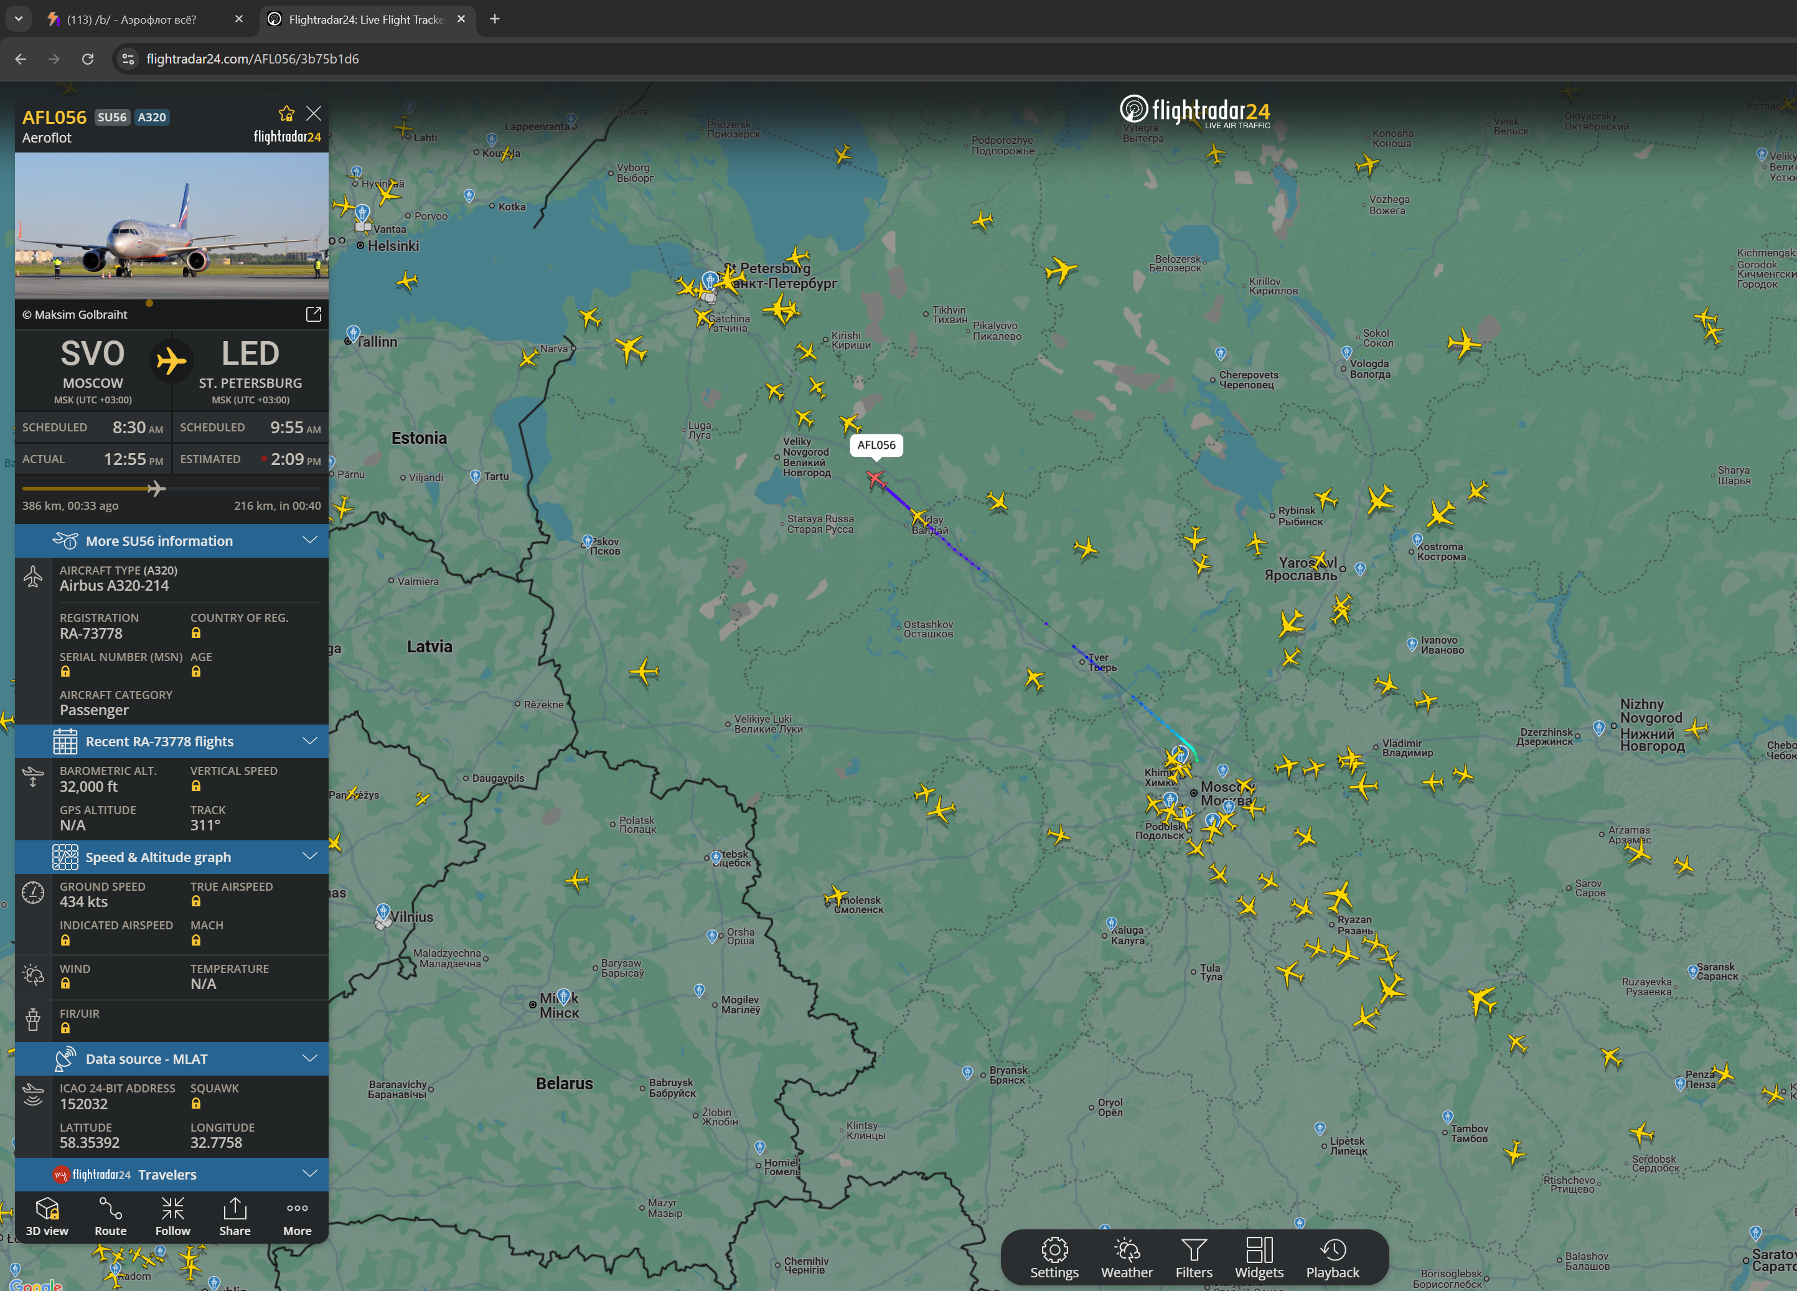Open the tab search dropdown in Chrome
This screenshot has height=1291, width=1797.
click(x=18, y=19)
